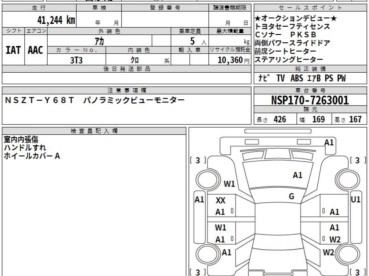
Task: Select ★オークションデビュー★ line
Action: (x=296, y=18)
